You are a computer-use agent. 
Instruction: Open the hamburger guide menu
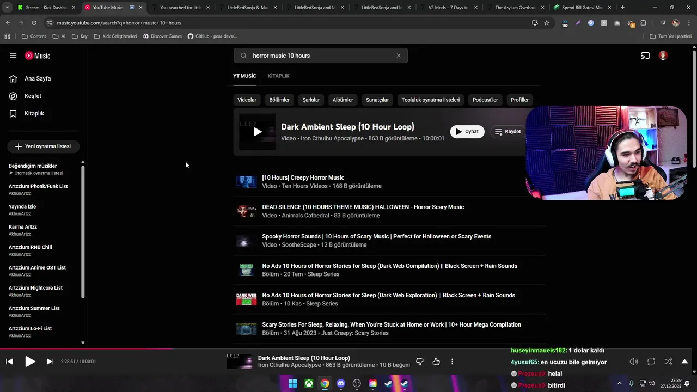[x=13, y=56]
